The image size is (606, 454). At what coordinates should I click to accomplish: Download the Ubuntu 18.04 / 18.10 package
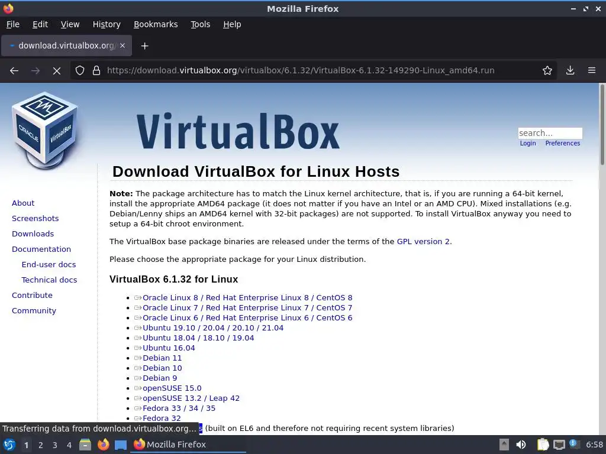click(198, 338)
